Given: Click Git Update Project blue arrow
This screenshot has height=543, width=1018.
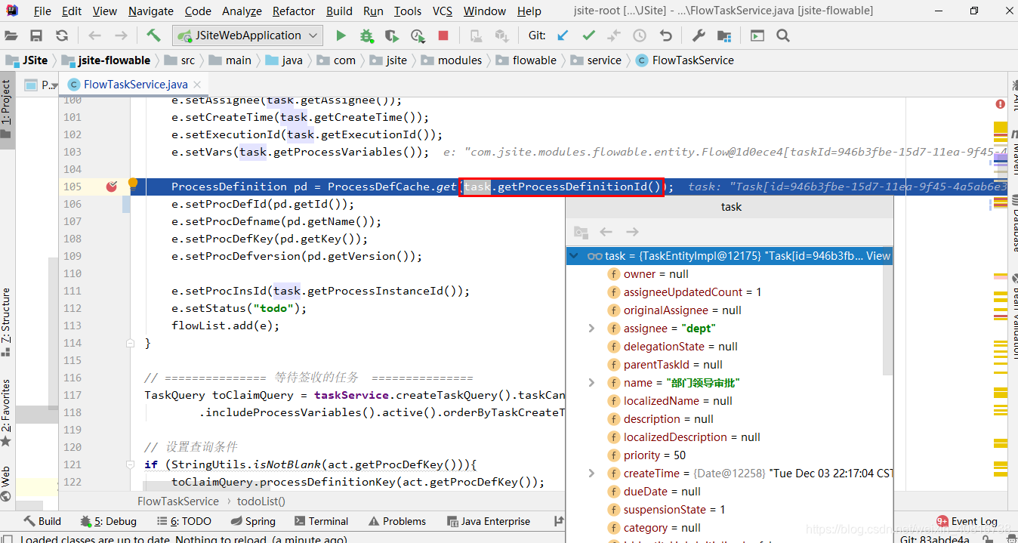Looking at the screenshot, I should click(563, 35).
